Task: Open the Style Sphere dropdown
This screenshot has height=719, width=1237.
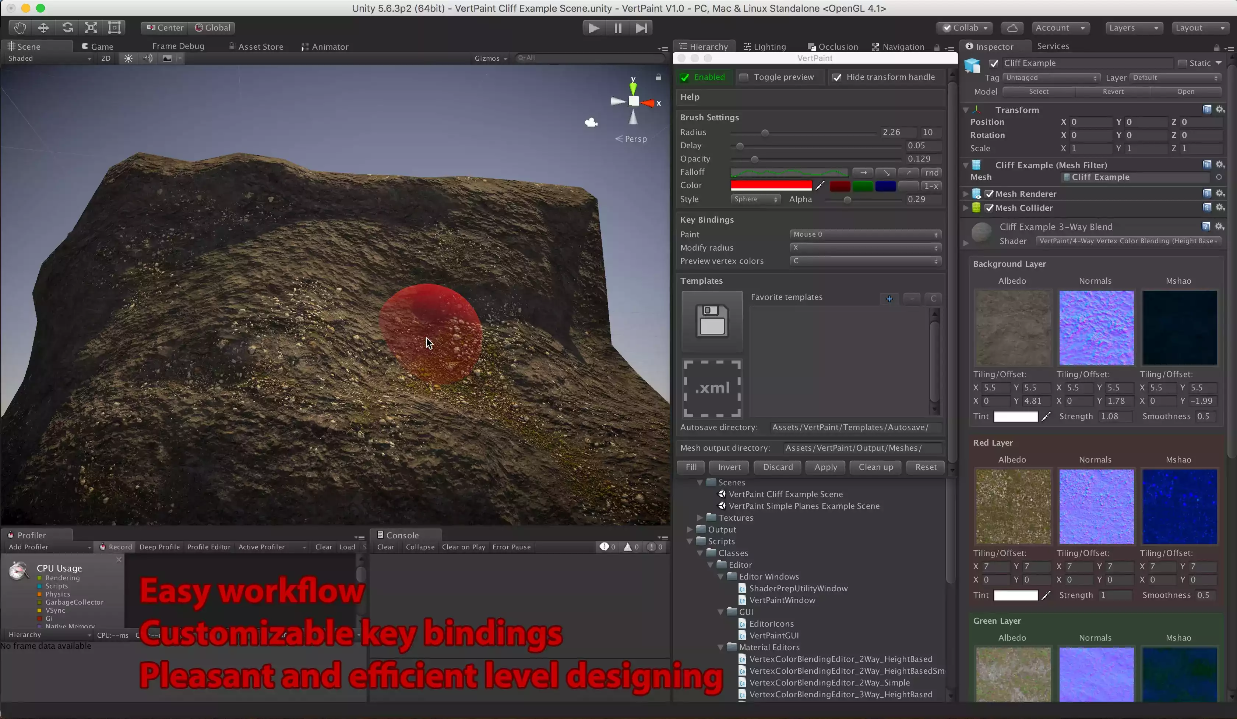Action: point(755,199)
